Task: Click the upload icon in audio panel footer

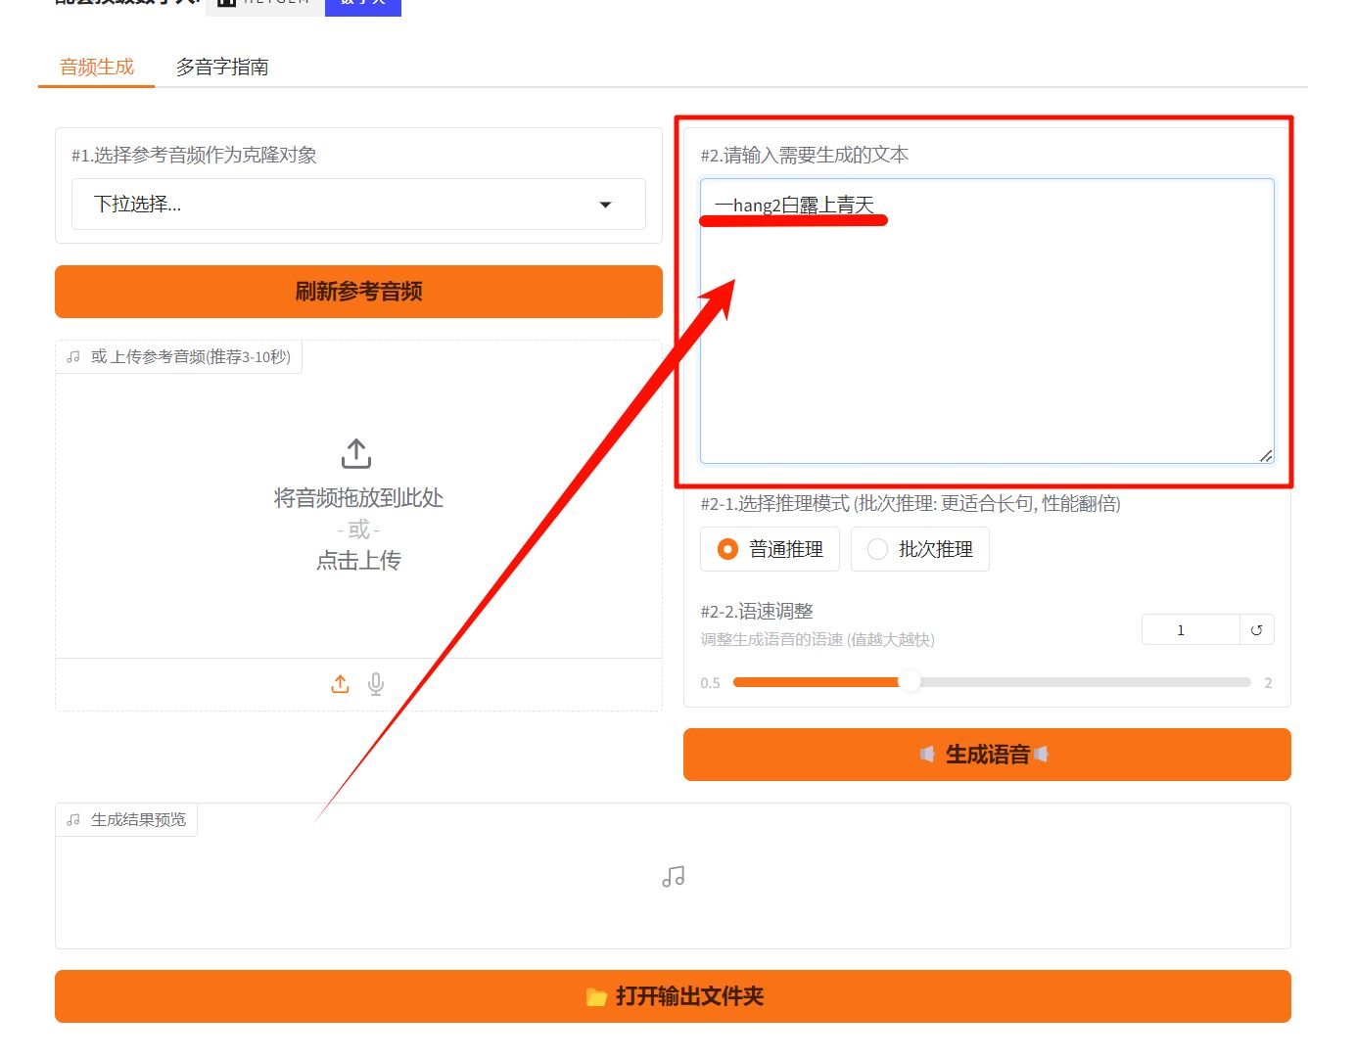Action: [340, 683]
